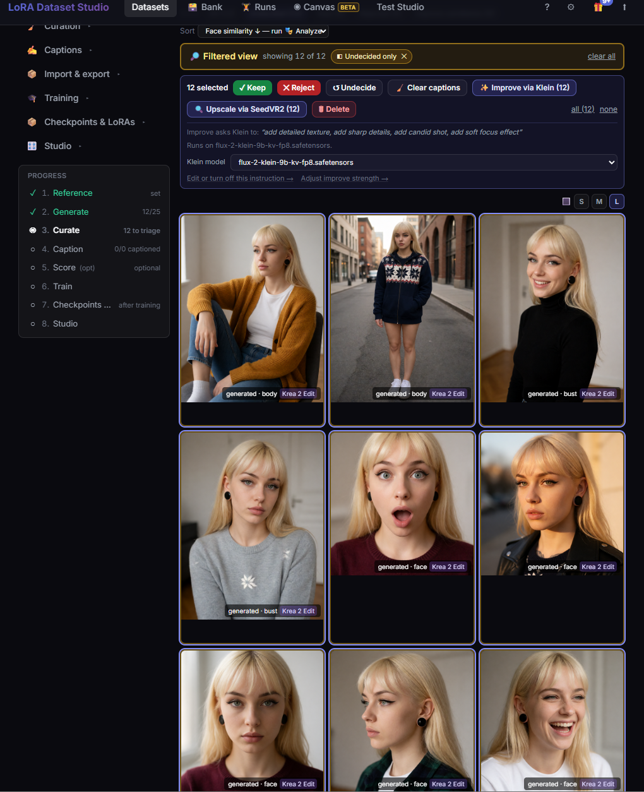Click the sparkle icon on Improve via Klein
644x792 pixels.
pyautogui.click(x=484, y=88)
